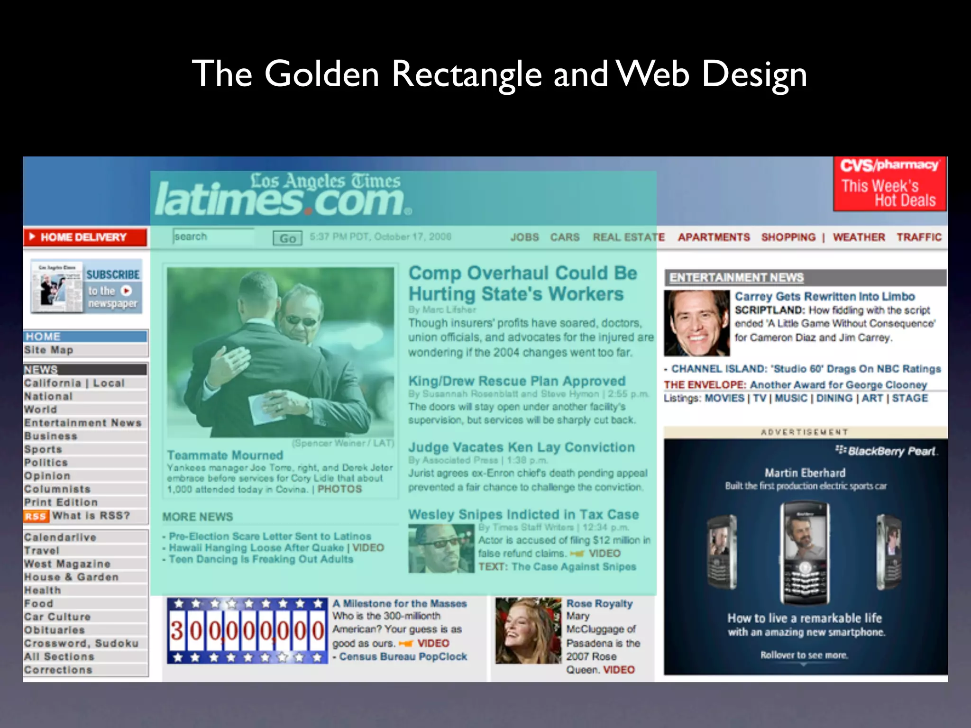Open the CARS link
This screenshot has width=971, height=728.
point(565,237)
